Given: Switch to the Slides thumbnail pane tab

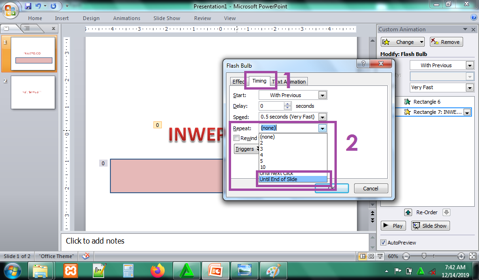Looking at the screenshot, I should click(x=8, y=28).
